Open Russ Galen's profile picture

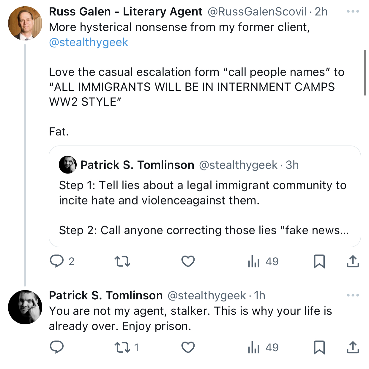tap(25, 23)
